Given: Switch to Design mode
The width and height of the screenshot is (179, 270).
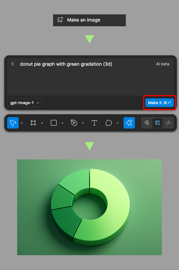Looking at the screenshot, I should [x=158, y=123].
